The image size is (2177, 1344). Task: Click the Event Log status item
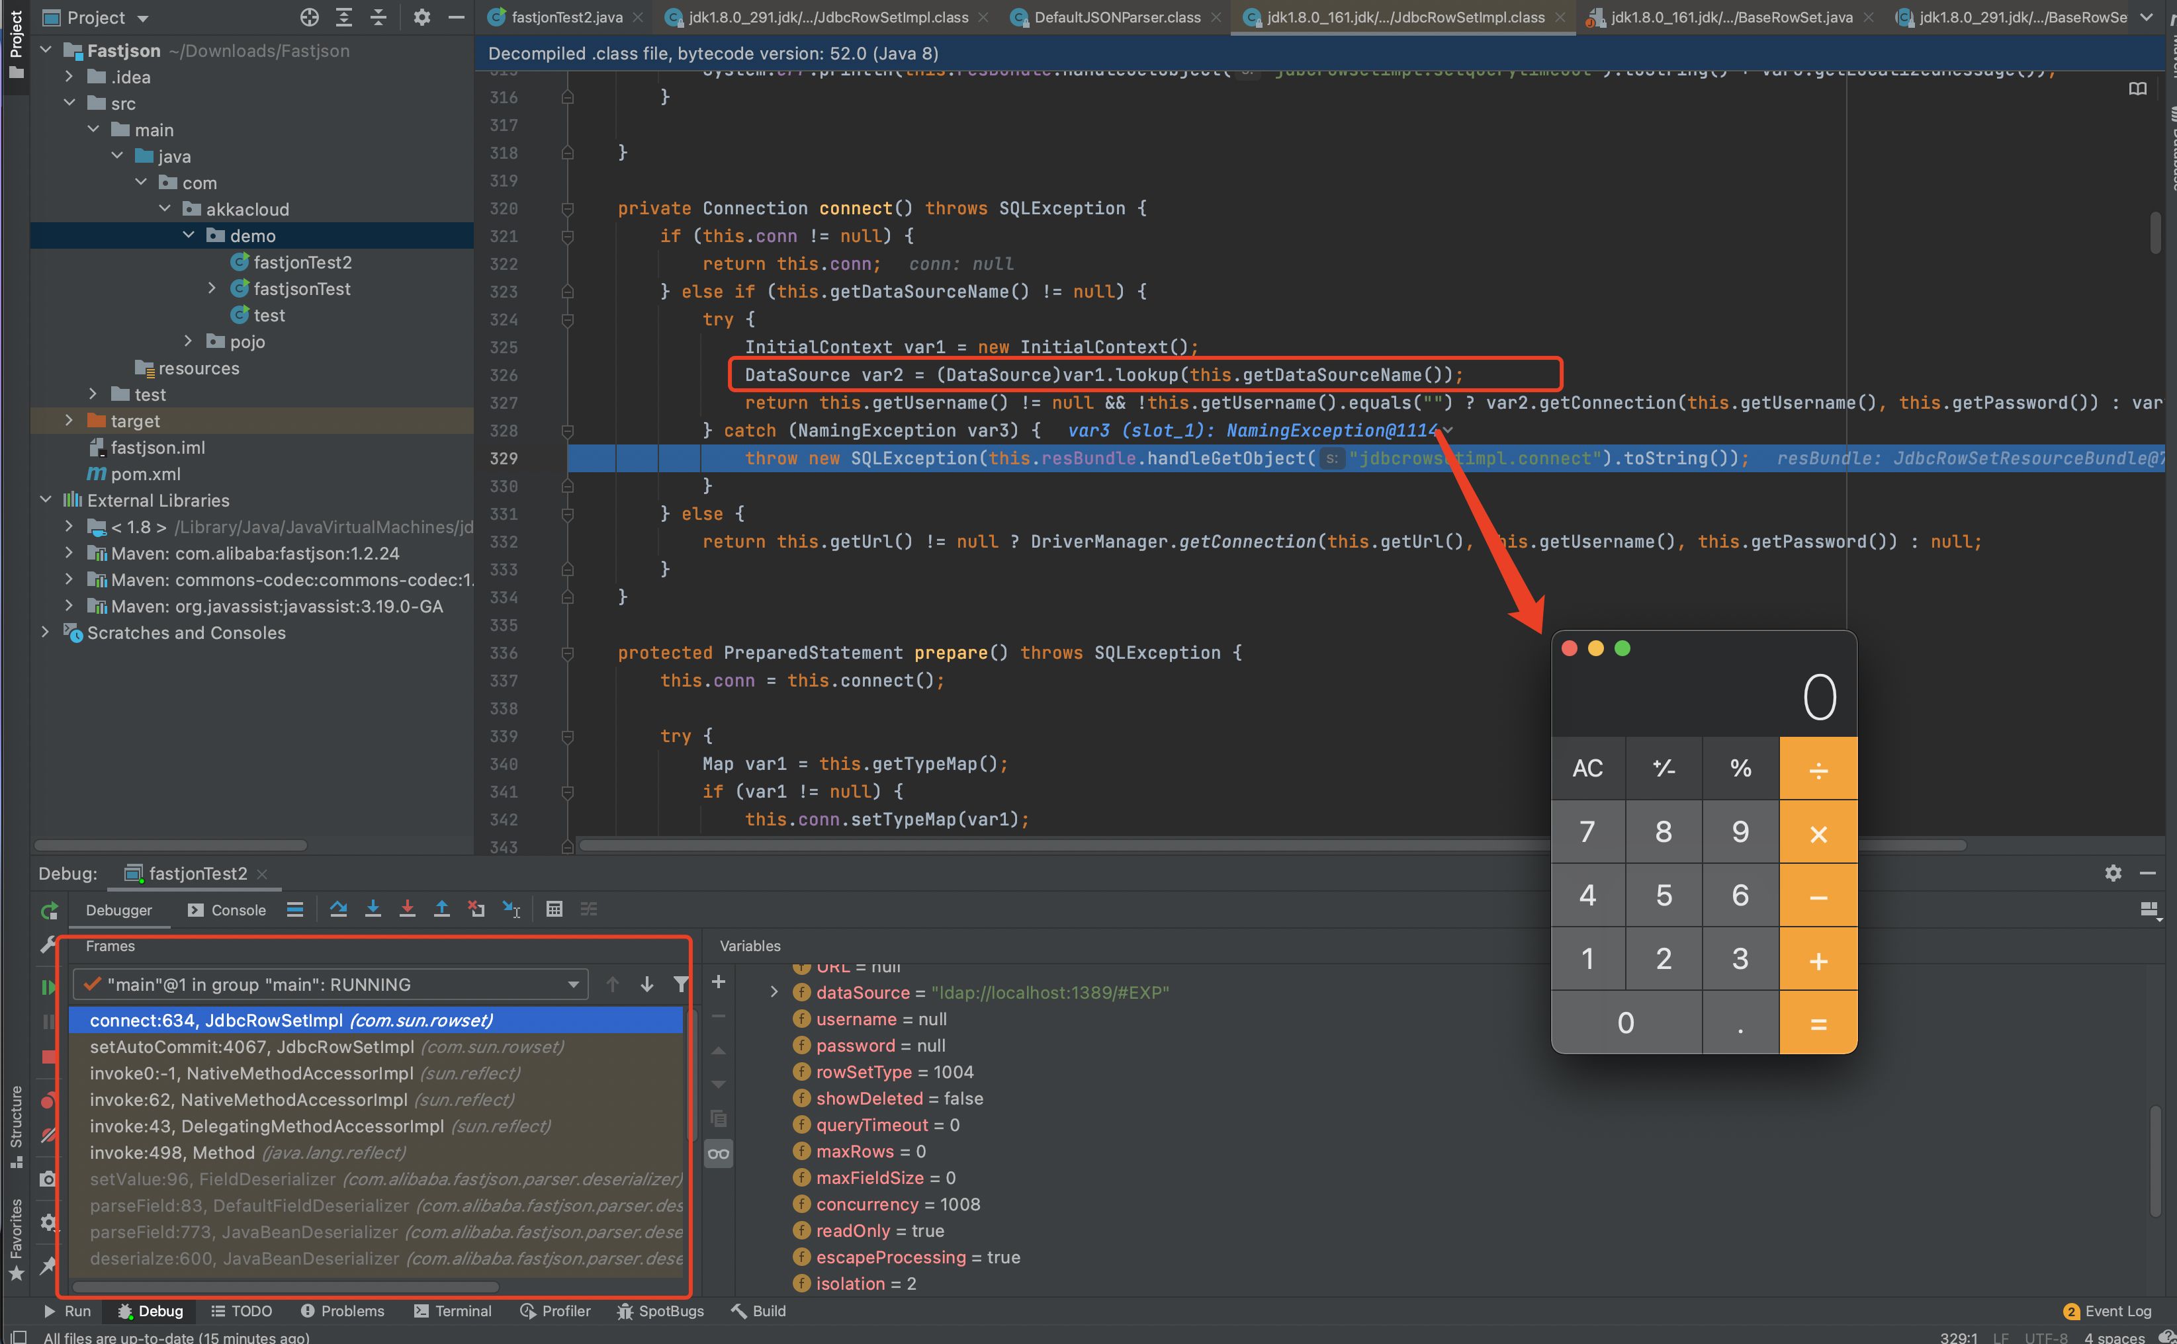2108,1311
